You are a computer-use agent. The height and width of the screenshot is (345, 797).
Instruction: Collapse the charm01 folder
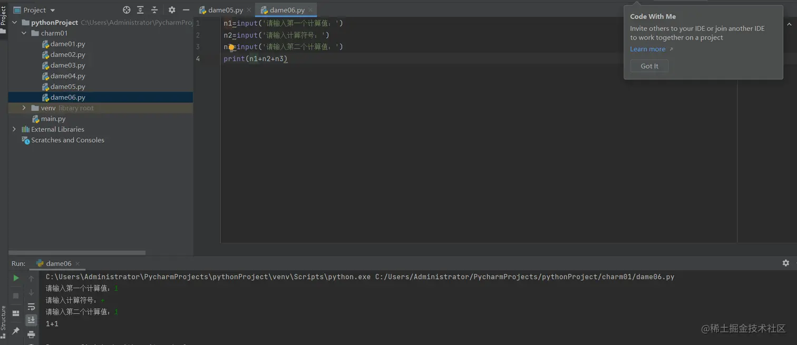(x=24, y=33)
